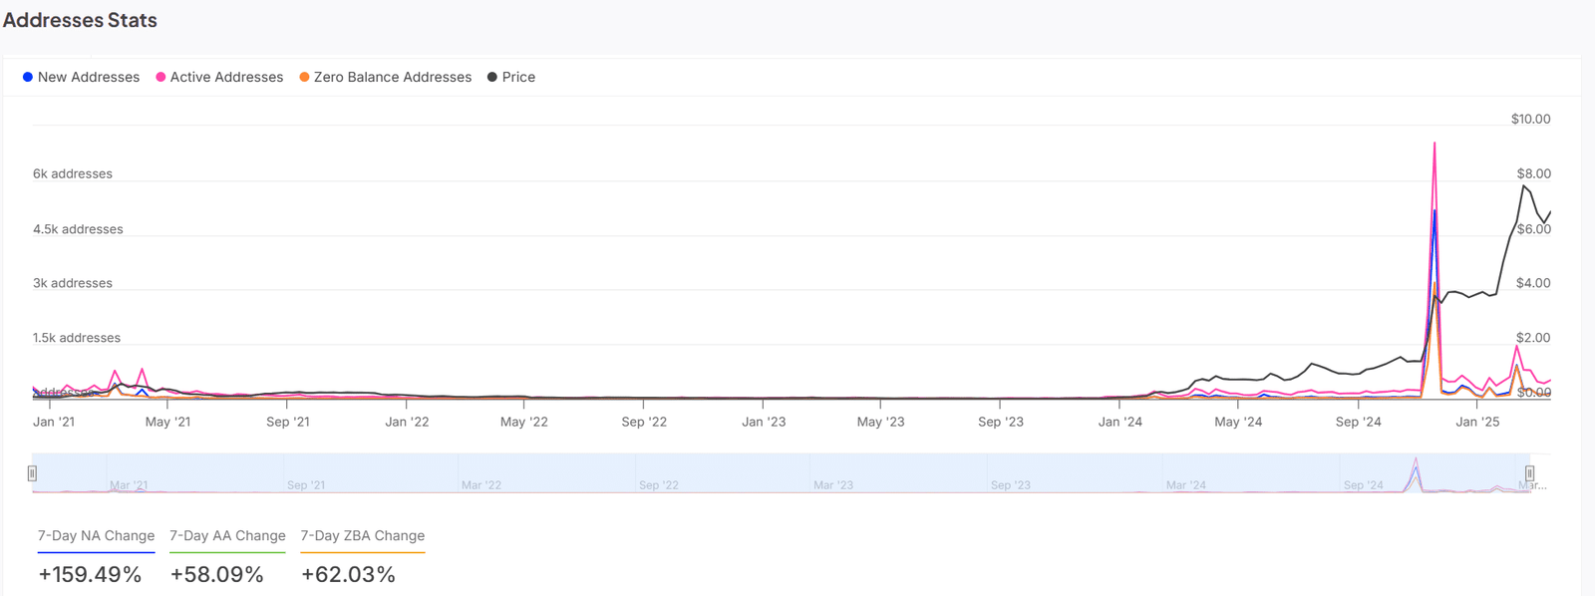Click the dark Price legend dot
The width and height of the screenshot is (1595, 596).
tap(492, 77)
